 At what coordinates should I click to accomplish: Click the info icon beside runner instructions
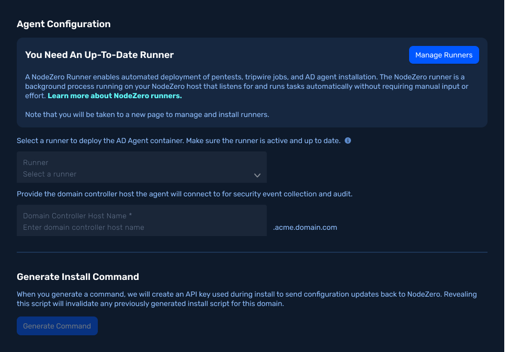point(347,140)
